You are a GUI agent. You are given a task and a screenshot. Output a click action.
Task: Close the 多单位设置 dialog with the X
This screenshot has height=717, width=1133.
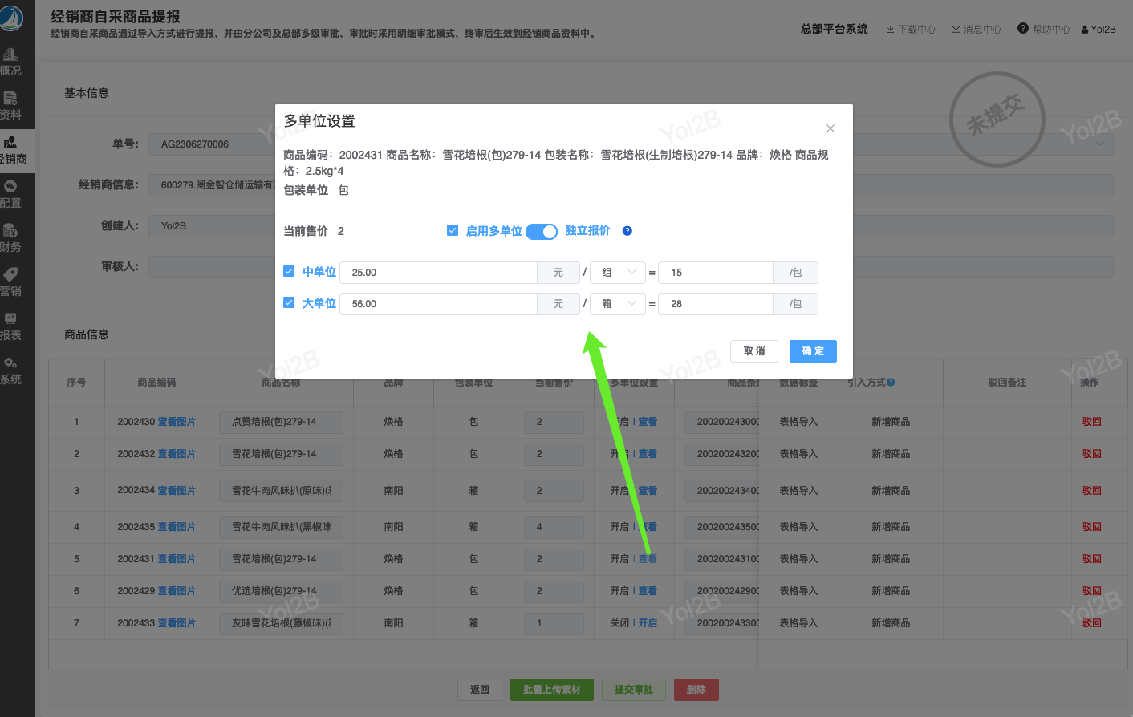[x=830, y=128]
